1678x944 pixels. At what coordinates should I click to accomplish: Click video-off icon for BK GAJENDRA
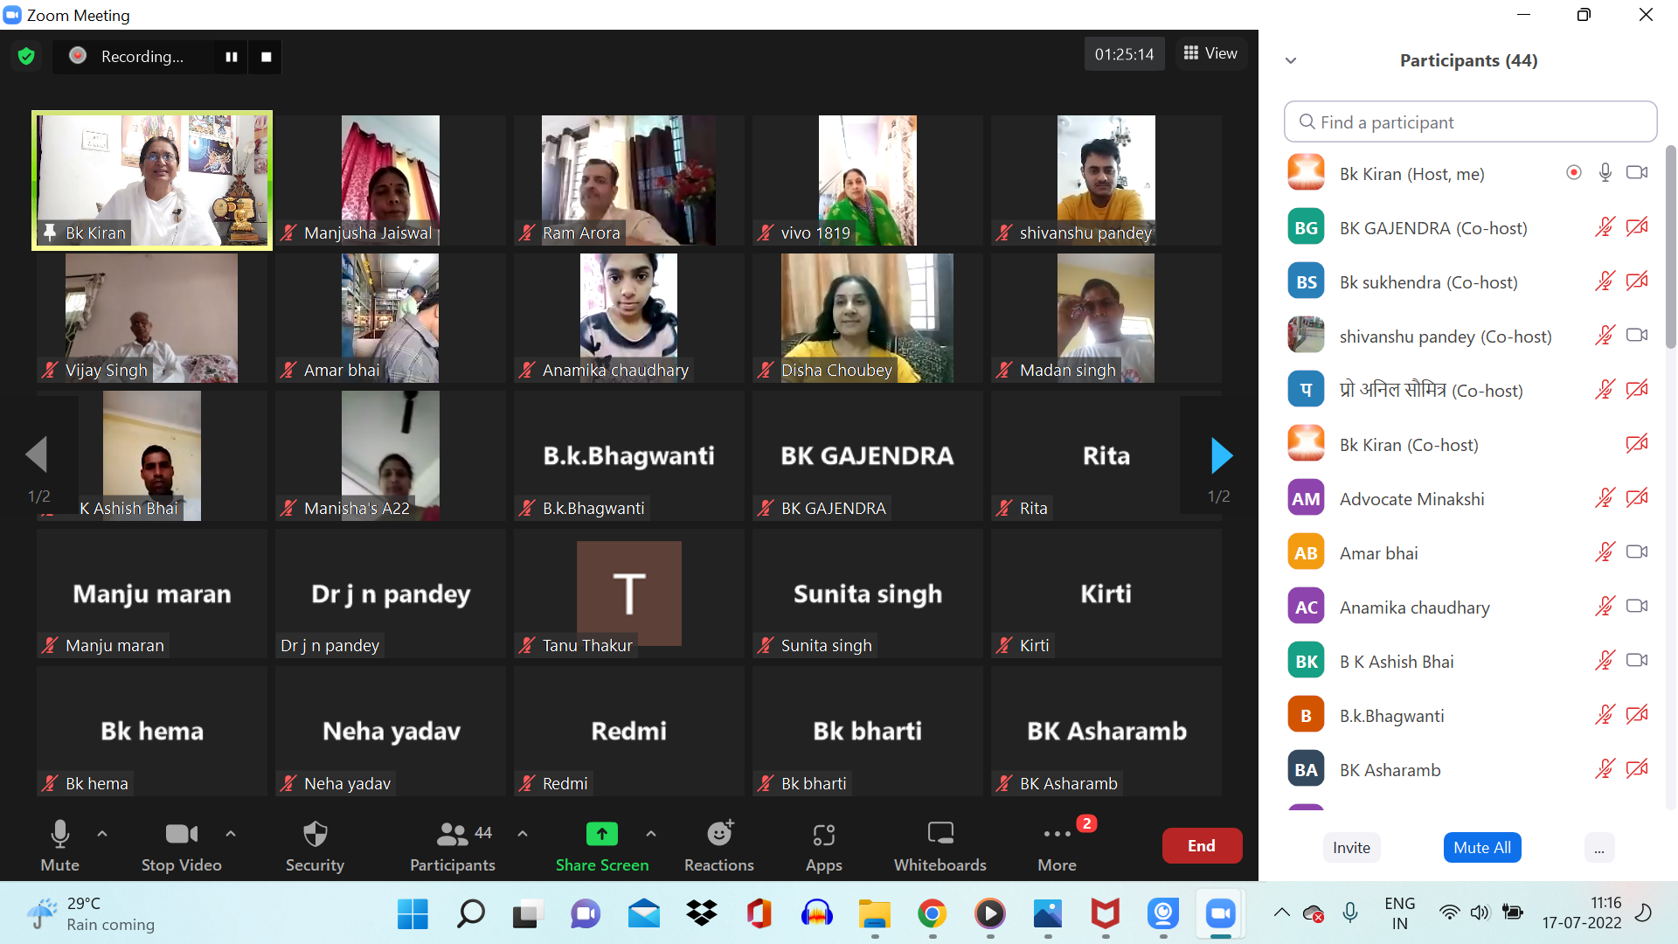(x=1637, y=227)
